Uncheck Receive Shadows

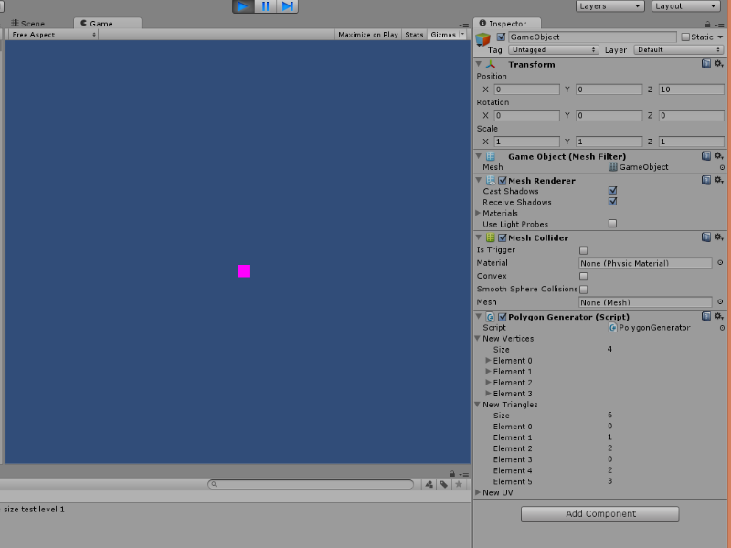tap(612, 202)
